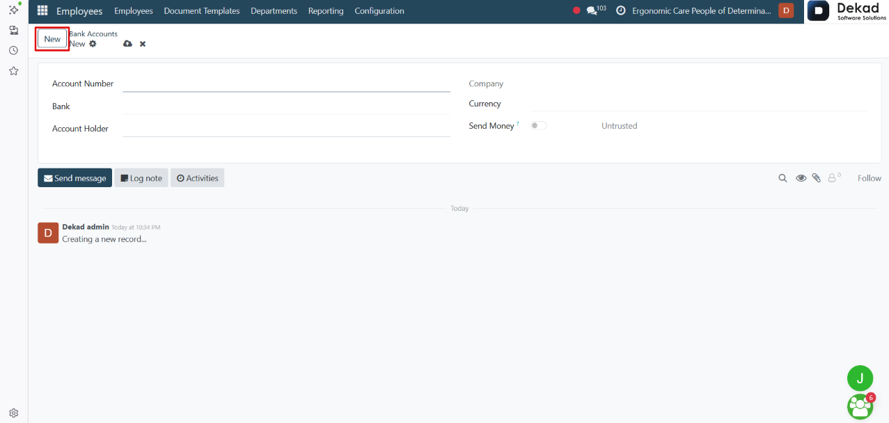
Task: Click the Company field label
Action: point(486,83)
